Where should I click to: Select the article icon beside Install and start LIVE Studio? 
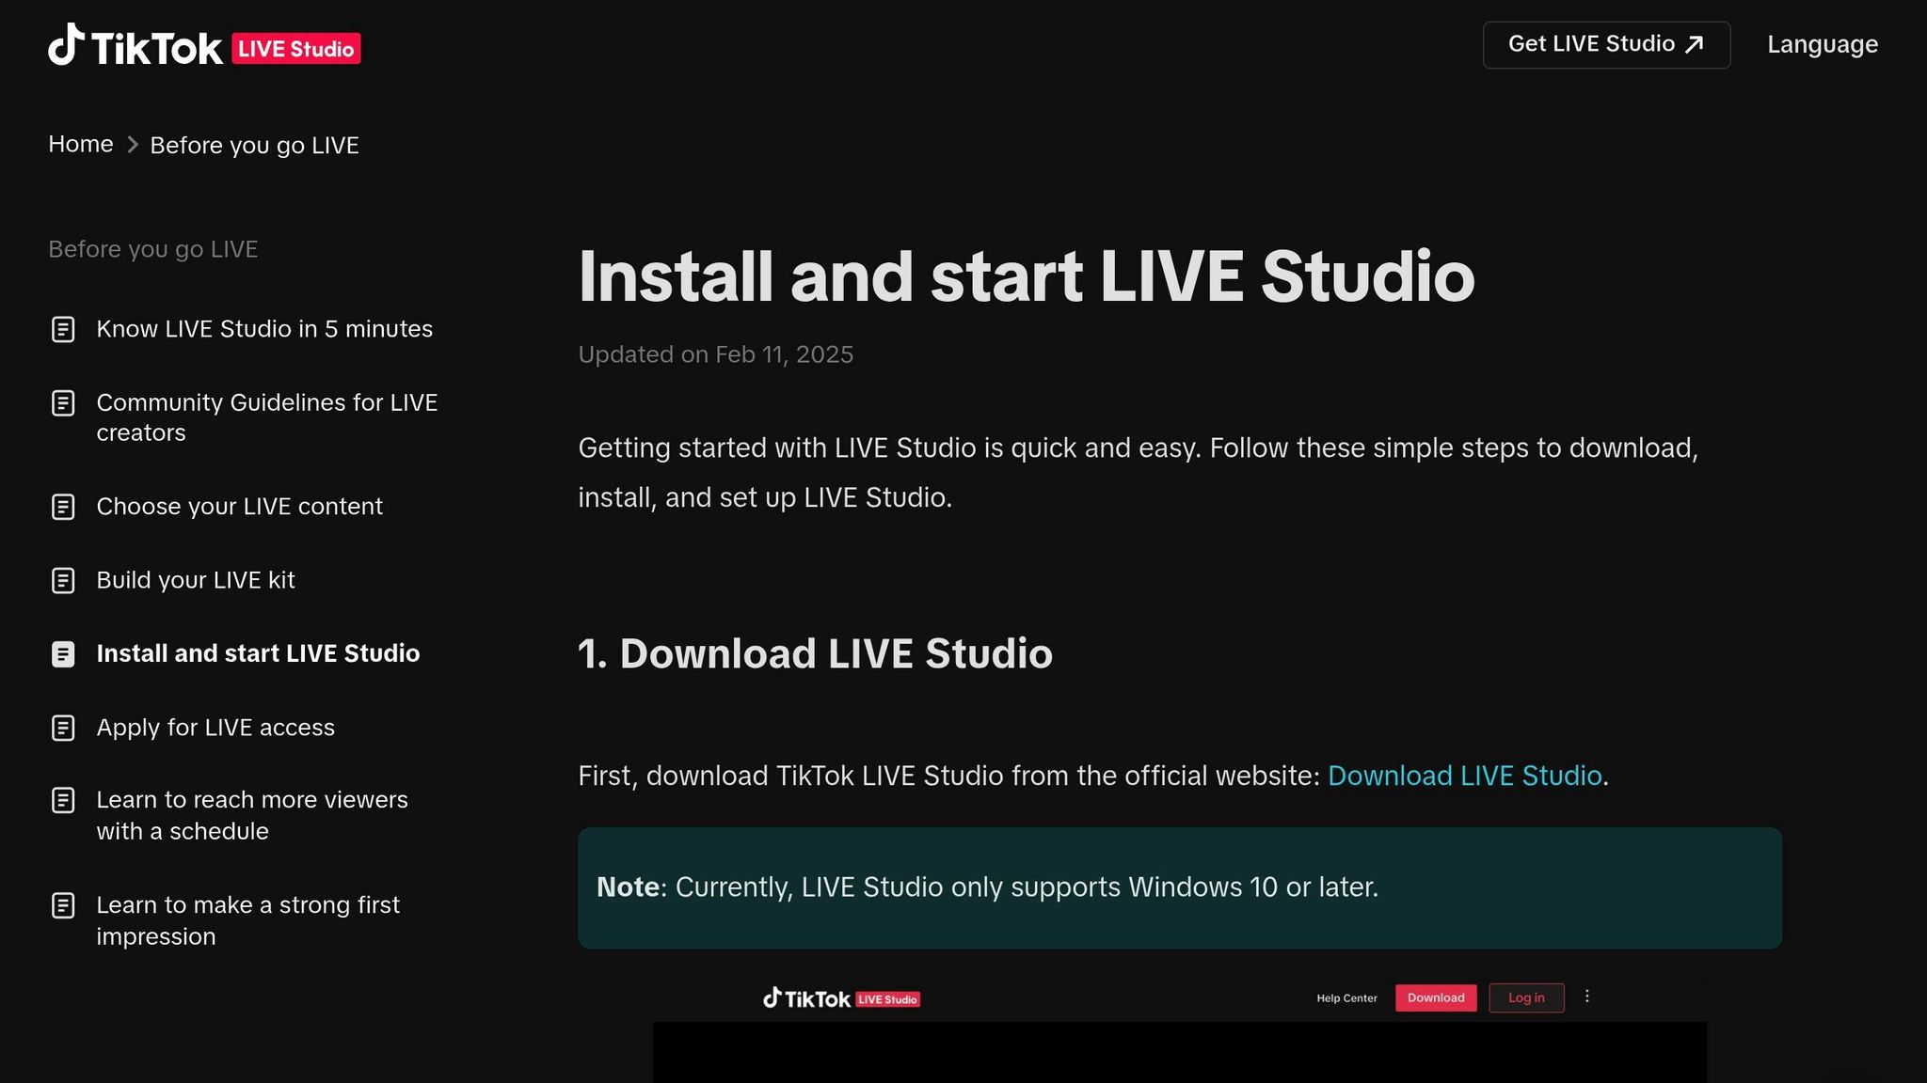(x=63, y=653)
